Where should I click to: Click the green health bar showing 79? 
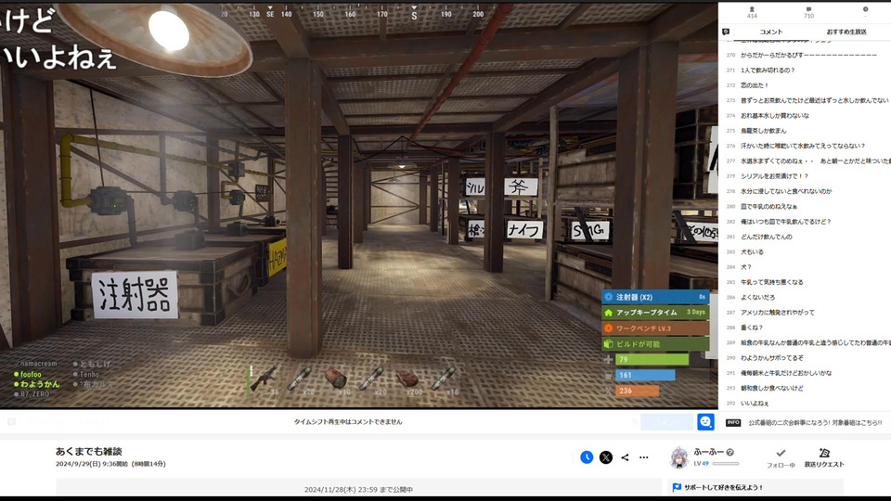point(652,360)
